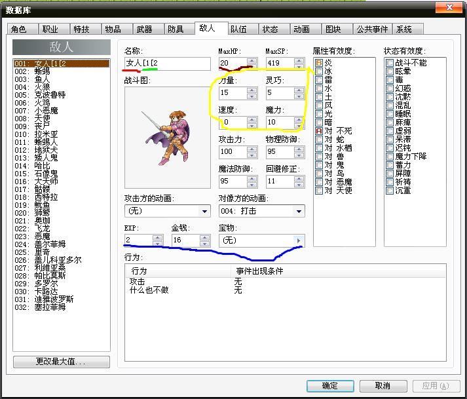This screenshot has width=467, height=399.
Task: Click the 确定 button
Action: pyautogui.click(x=330, y=386)
